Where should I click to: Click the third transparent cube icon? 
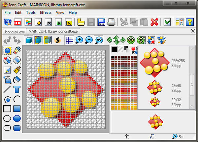click(48, 40)
